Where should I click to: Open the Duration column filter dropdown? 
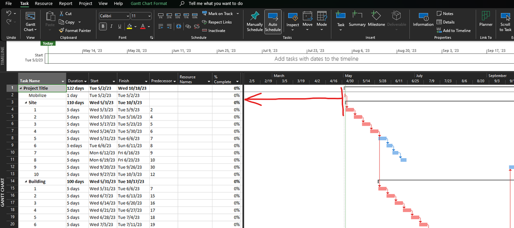[85, 81]
